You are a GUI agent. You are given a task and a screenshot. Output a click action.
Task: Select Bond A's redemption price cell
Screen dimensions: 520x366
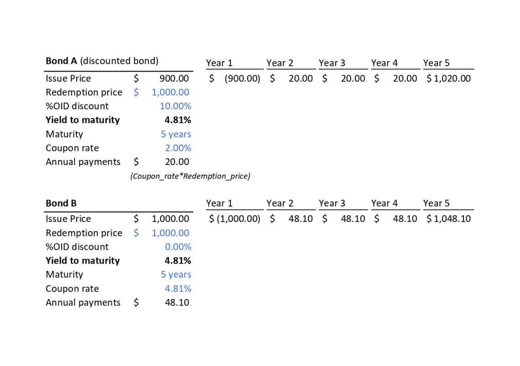tap(170, 92)
